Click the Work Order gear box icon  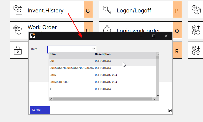tap(18, 30)
